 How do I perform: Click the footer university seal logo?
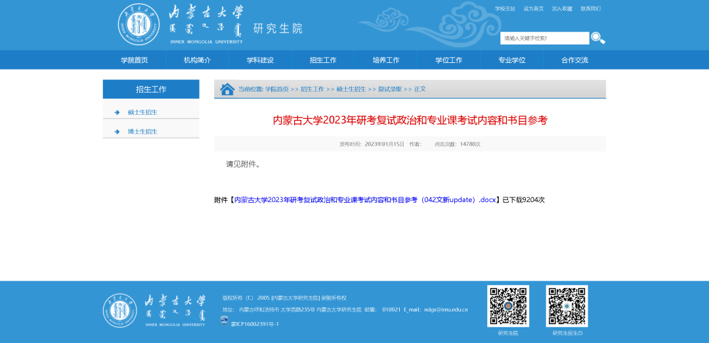[120, 311]
